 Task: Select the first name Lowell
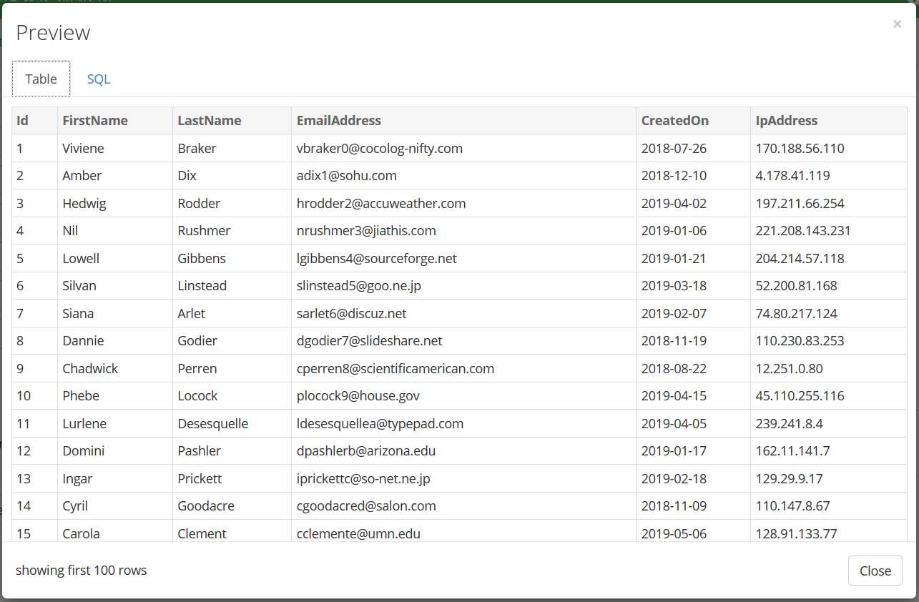pos(81,259)
